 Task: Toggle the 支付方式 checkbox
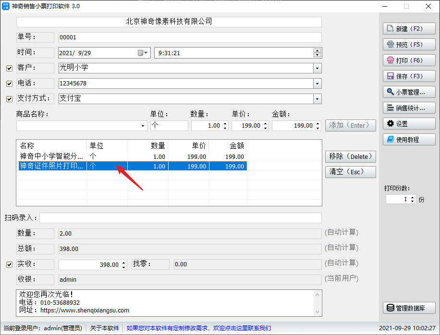click(x=9, y=99)
